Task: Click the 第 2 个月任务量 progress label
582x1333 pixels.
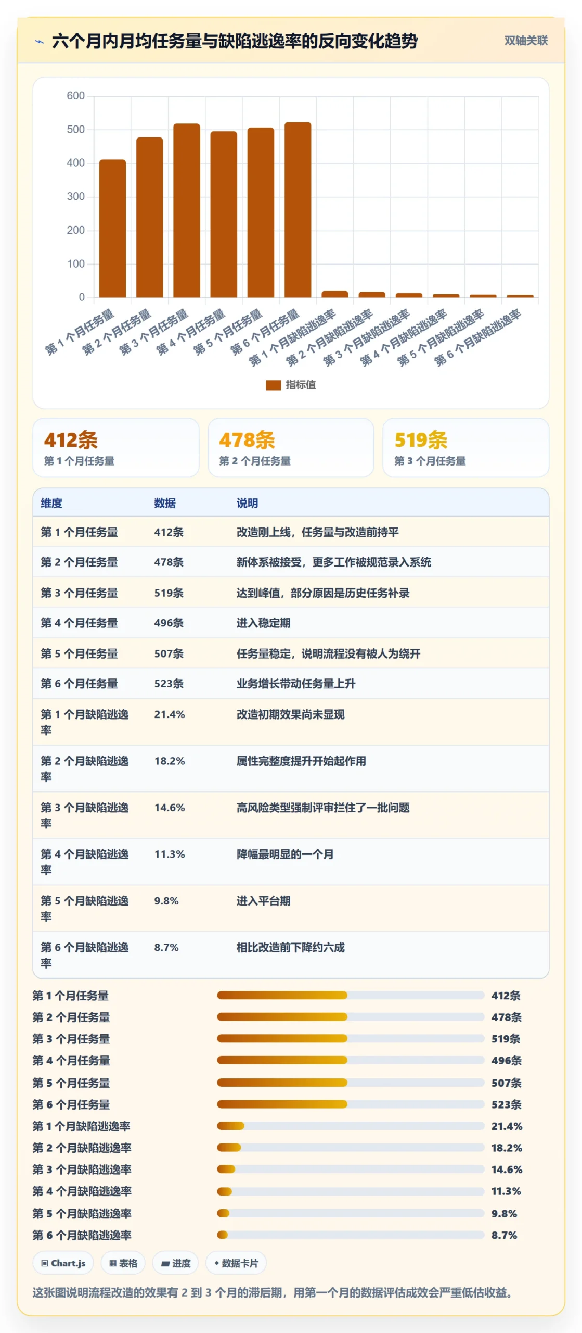Action: [x=71, y=1017]
